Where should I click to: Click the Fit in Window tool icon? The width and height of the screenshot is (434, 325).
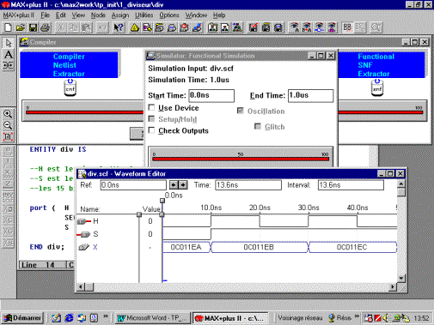[x=8, y=136]
